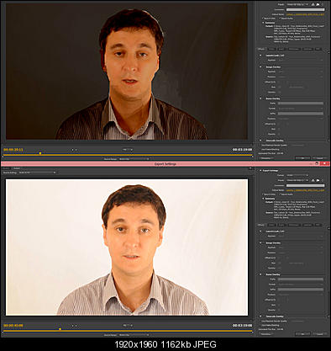Collapse the Summary section

263,199
